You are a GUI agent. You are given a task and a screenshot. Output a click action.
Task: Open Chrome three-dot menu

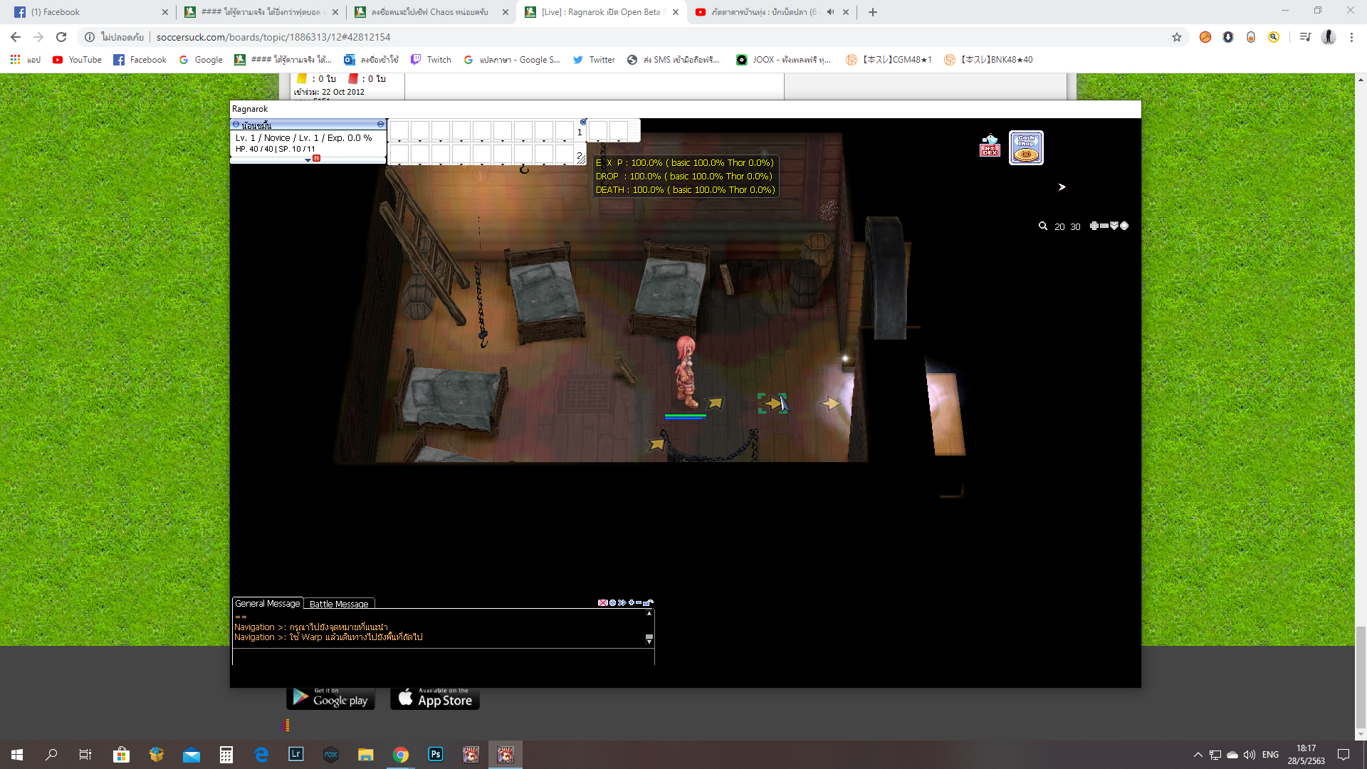click(x=1351, y=37)
